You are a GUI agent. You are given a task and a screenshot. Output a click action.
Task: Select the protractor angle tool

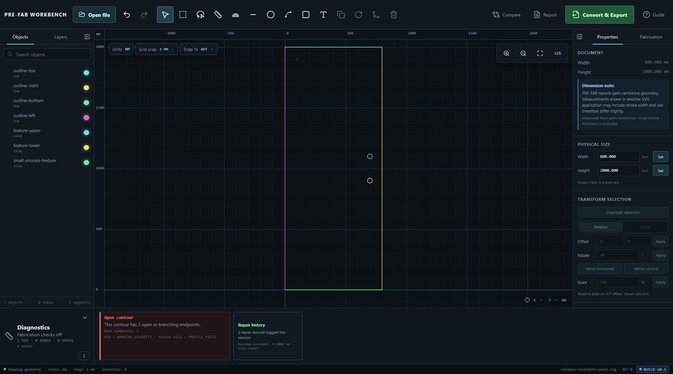point(236,15)
